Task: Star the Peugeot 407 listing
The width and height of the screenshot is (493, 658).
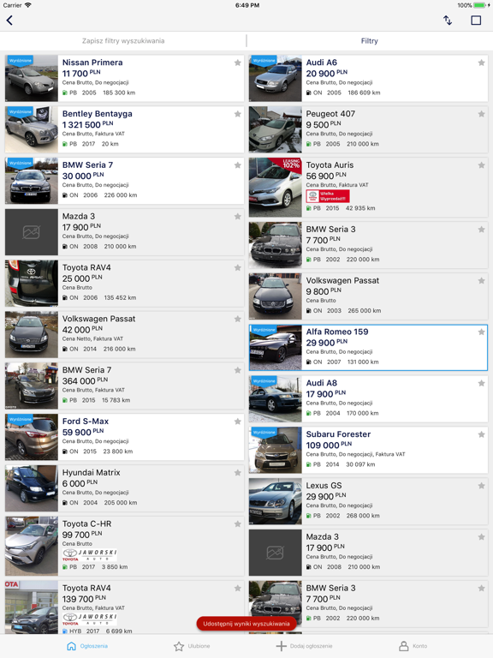Action: tap(481, 114)
